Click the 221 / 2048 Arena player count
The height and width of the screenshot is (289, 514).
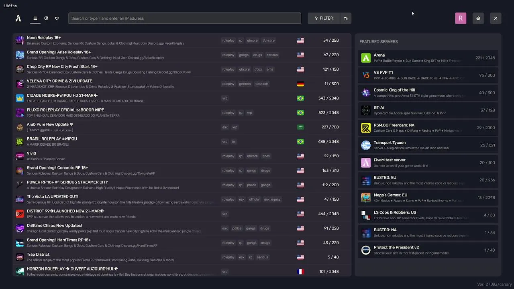(485, 58)
